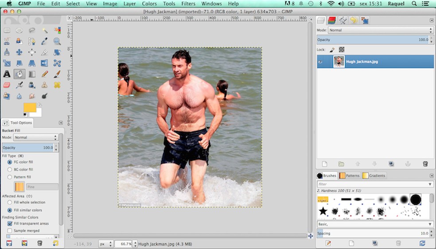The image size is (436, 249).
Task: Open the Bucket Fill Mode dropdown
Action: click(x=36, y=138)
